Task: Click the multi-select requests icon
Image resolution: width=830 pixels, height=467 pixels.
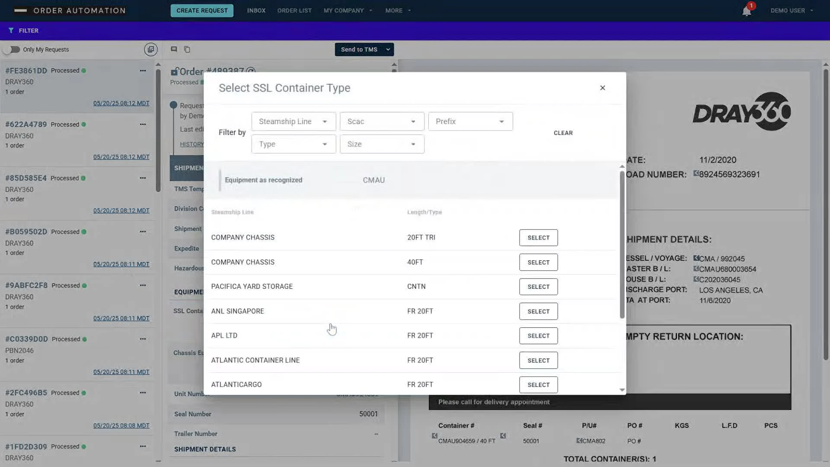Action: [x=150, y=49]
